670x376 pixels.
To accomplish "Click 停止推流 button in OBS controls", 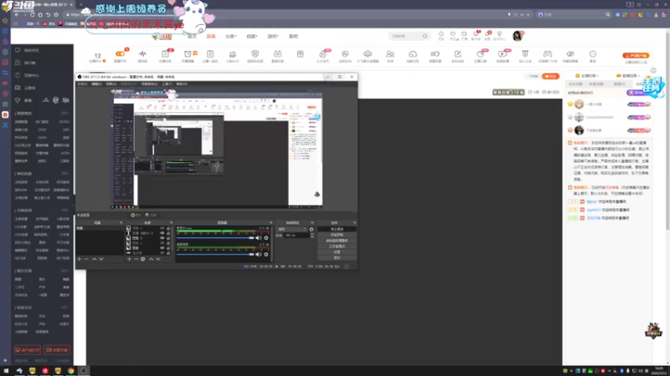I will click(x=337, y=229).
